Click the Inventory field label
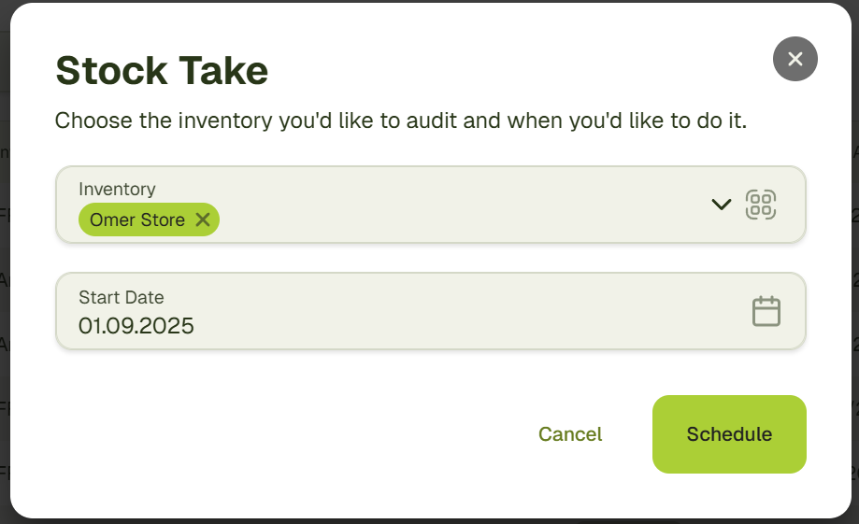The width and height of the screenshot is (859, 524). point(117,190)
